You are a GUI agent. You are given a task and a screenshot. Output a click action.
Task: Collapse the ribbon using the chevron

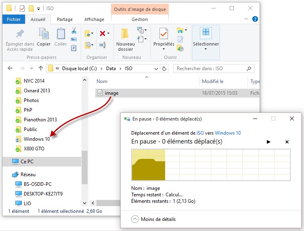247,19
